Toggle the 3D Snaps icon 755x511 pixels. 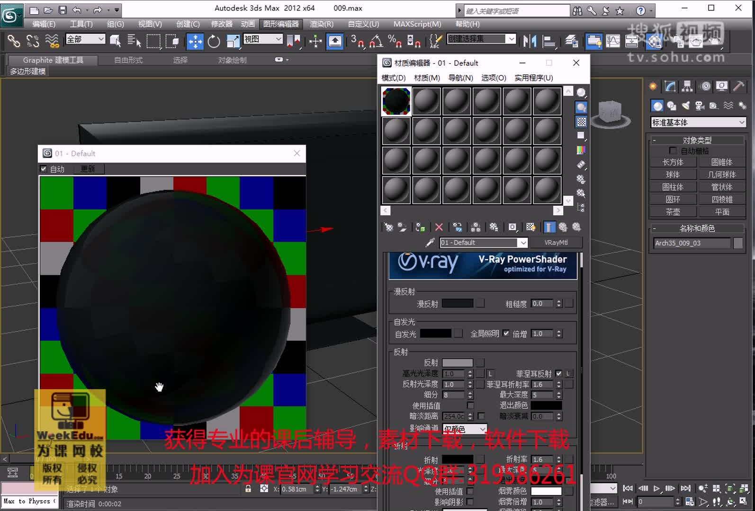[x=358, y=42]
